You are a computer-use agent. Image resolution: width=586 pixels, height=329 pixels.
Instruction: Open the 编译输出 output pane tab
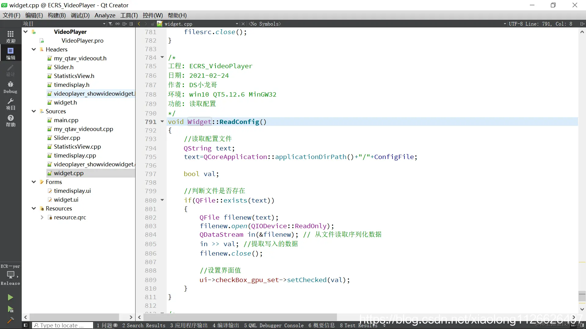point(226,325)
